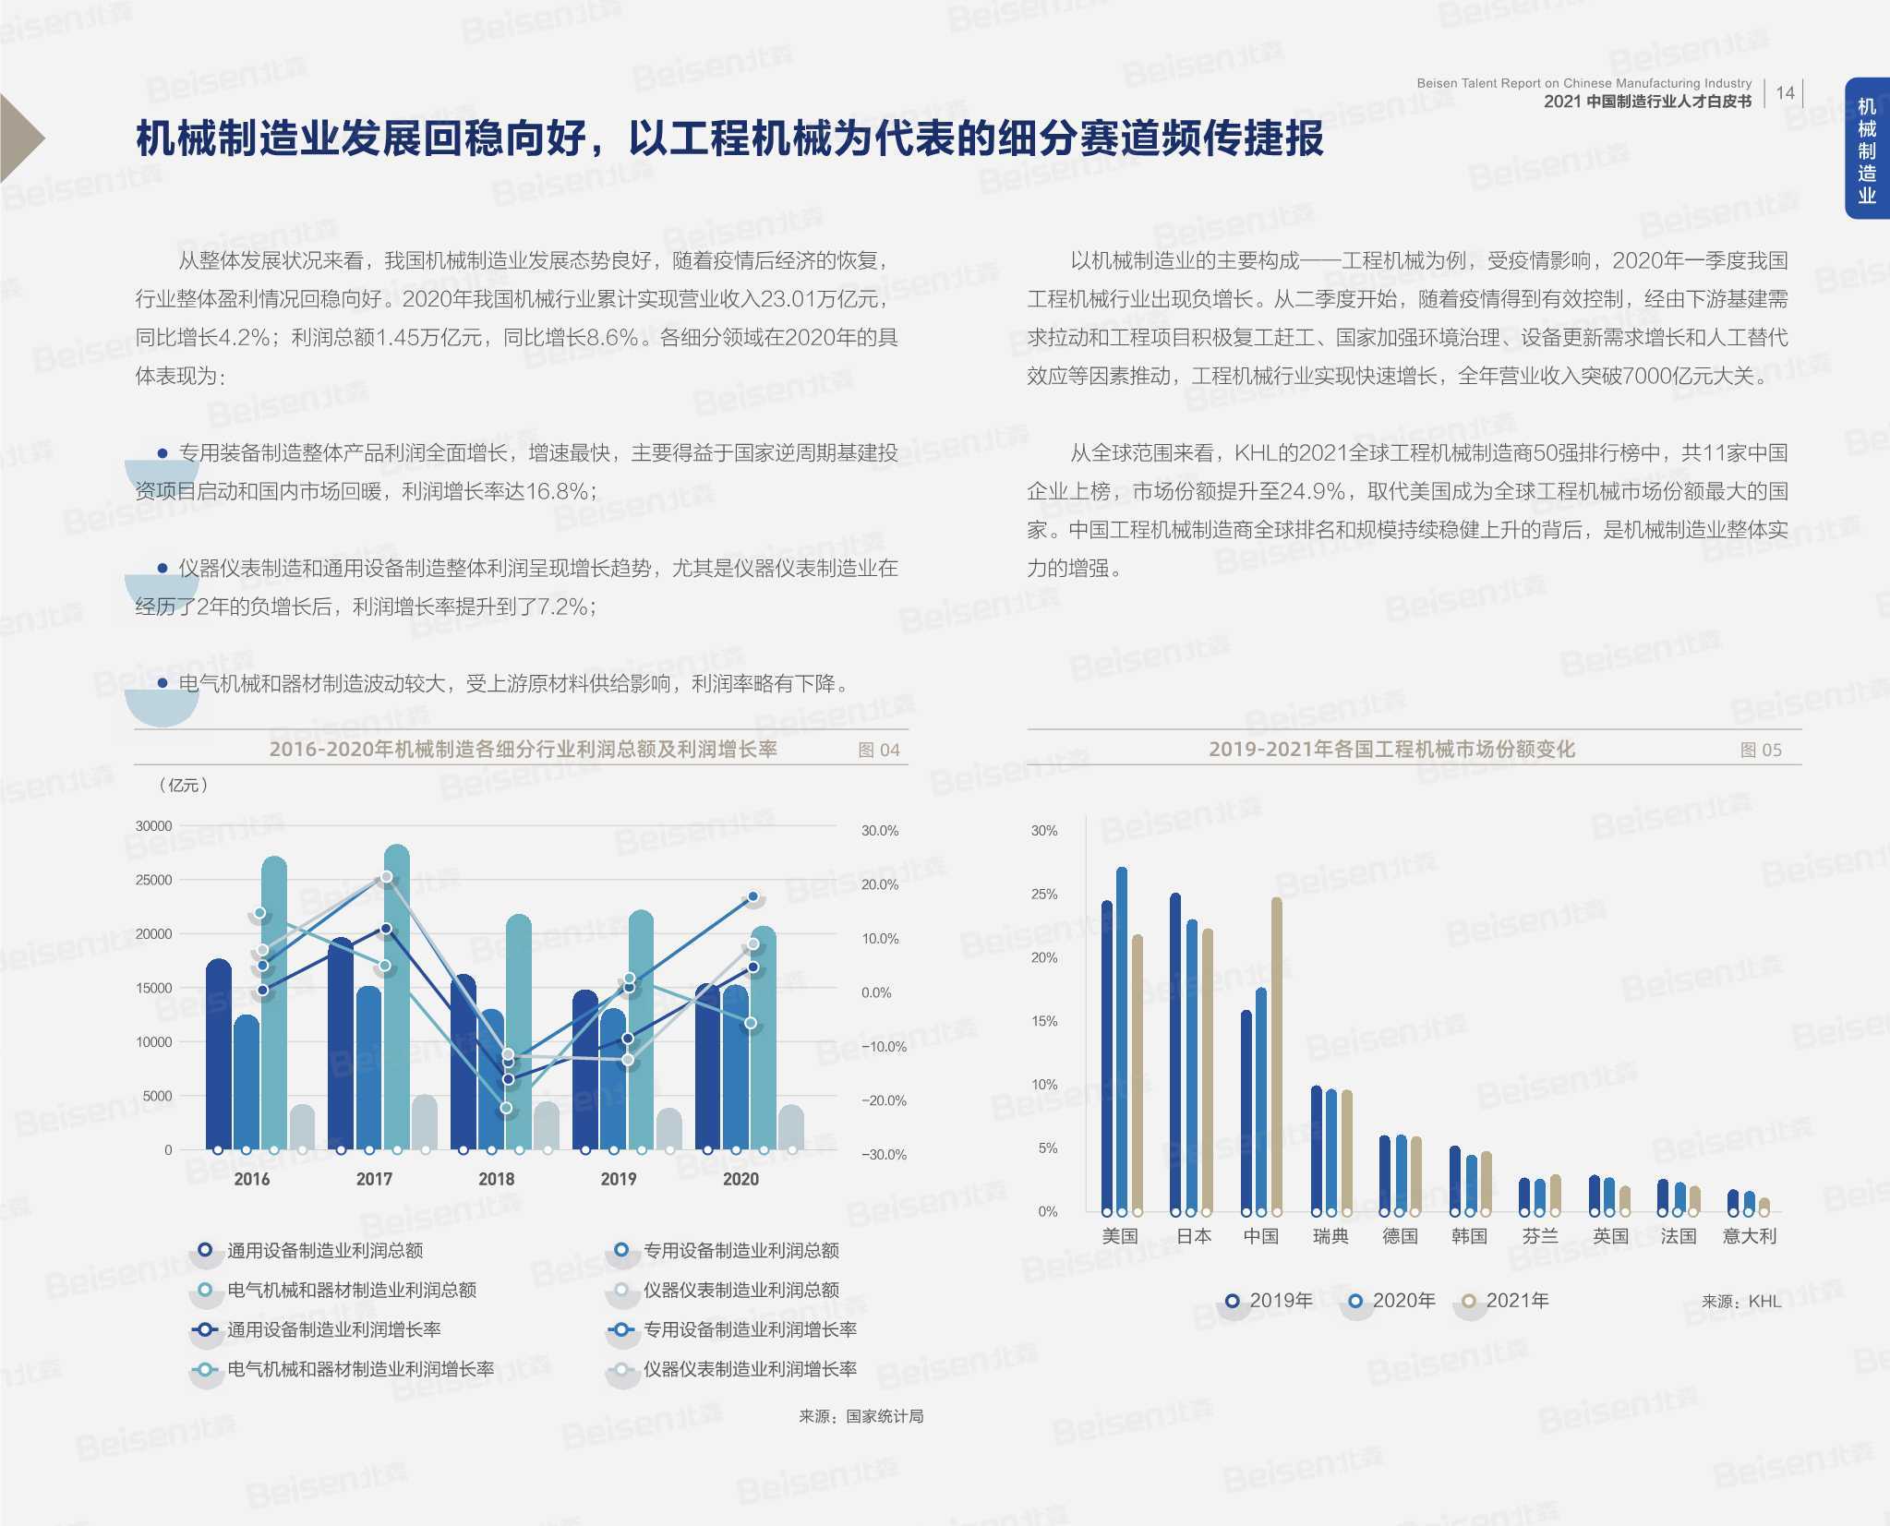Click the 韩国 country label

coord(1469,1236)
